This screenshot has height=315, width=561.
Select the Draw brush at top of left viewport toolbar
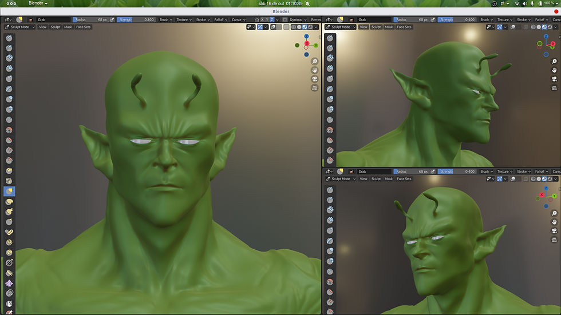(x=10, y=38)
